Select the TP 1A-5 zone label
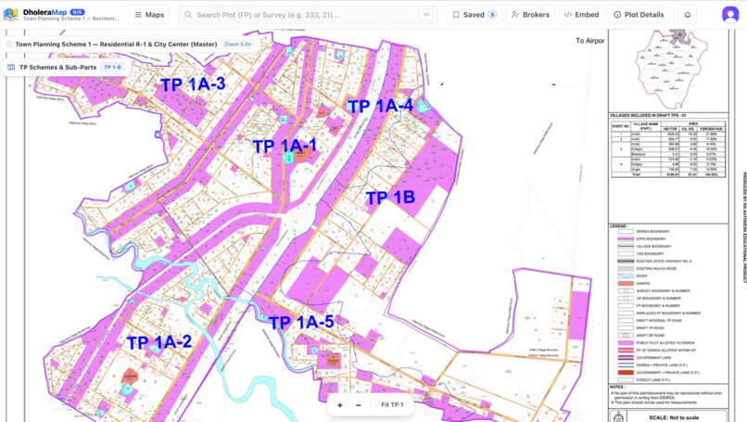This screenshot has height=422, width=747. (301, 323)
